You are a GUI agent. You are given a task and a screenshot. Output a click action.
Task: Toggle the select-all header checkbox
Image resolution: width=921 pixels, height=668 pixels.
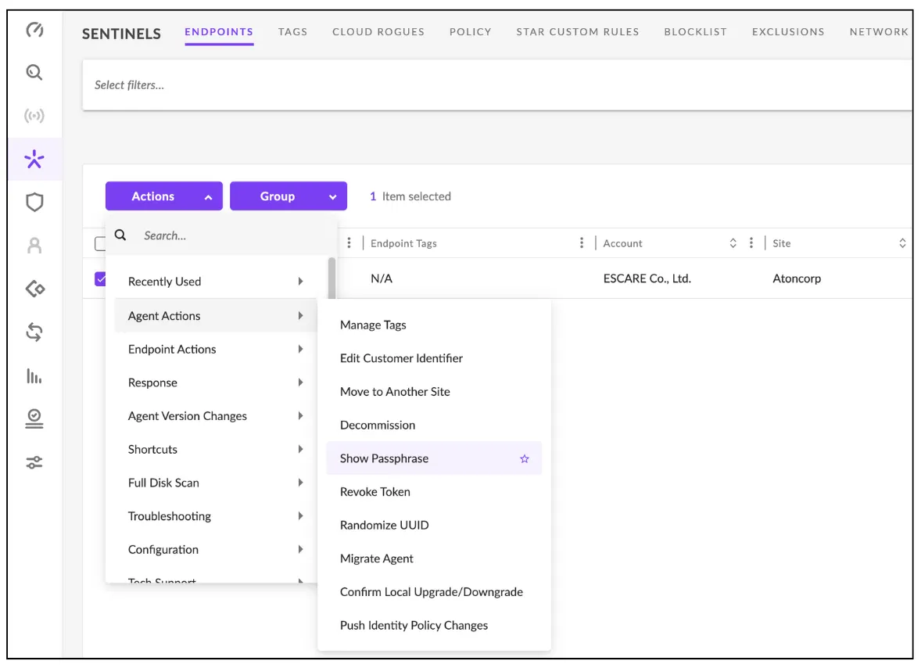100,243
